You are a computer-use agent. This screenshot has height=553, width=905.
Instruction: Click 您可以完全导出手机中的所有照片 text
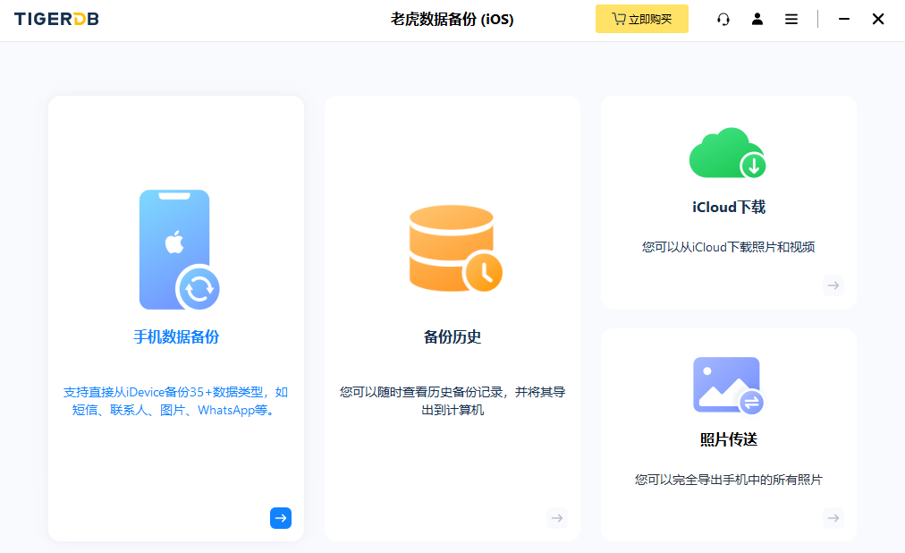coord(729,480)
